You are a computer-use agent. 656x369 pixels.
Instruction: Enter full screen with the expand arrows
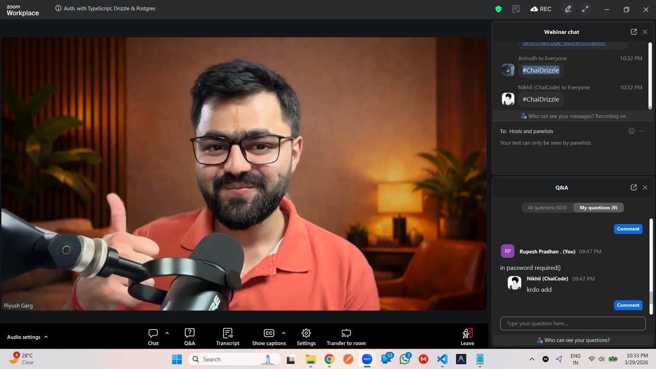tap(585, 9)
